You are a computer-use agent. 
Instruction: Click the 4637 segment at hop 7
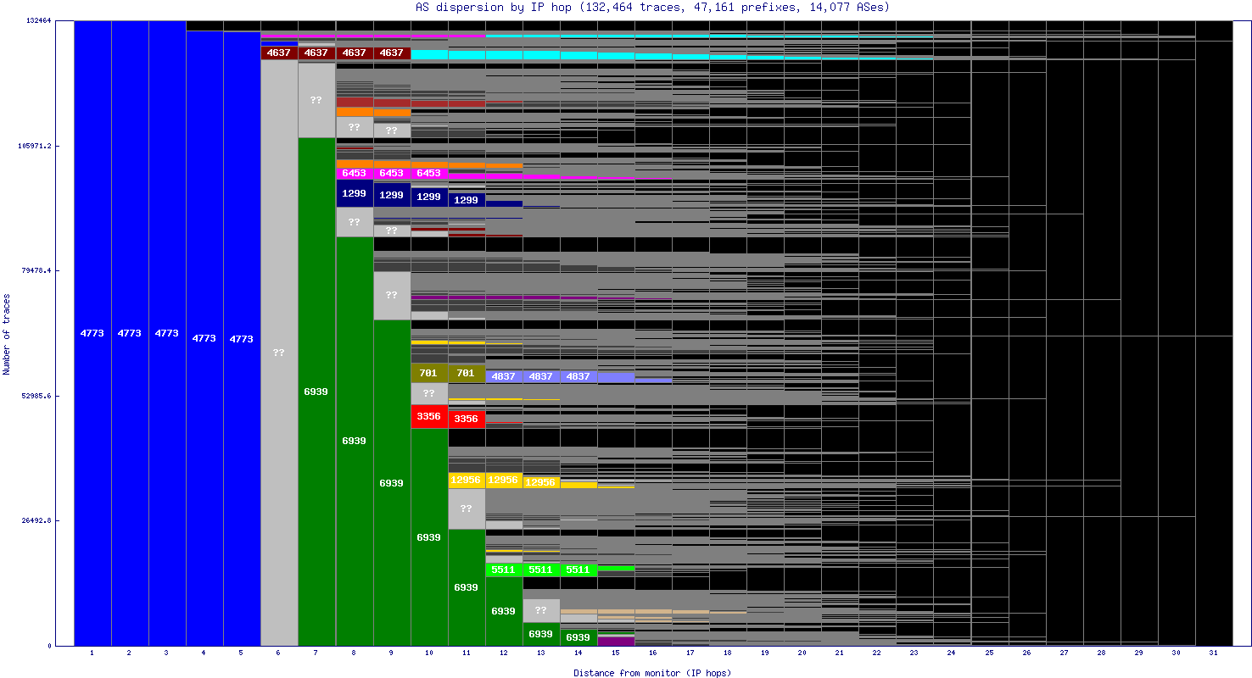pyautogui.click(x=316, y=53)
